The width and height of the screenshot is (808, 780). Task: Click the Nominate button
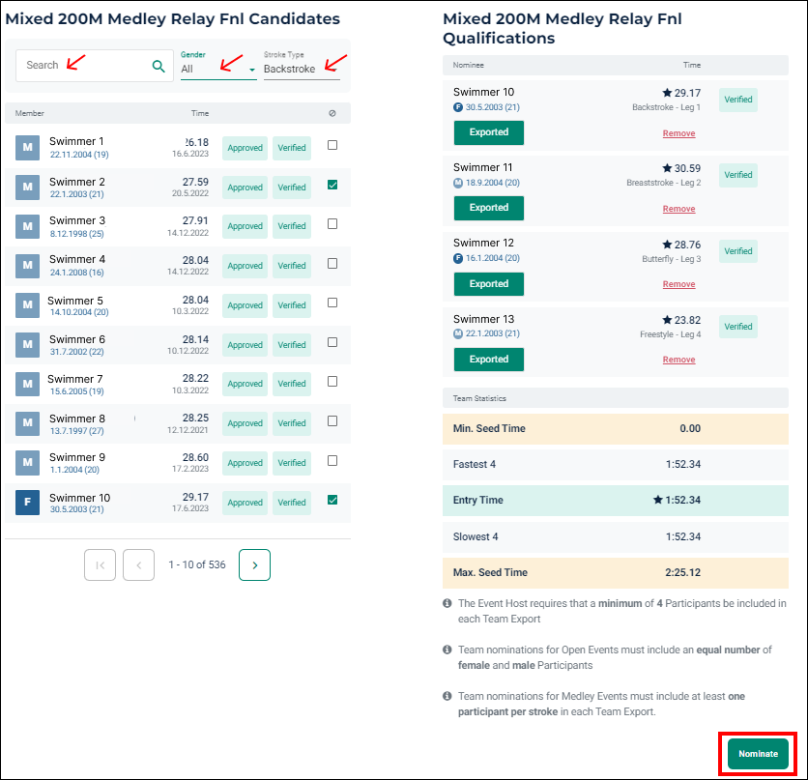(757, 754)
